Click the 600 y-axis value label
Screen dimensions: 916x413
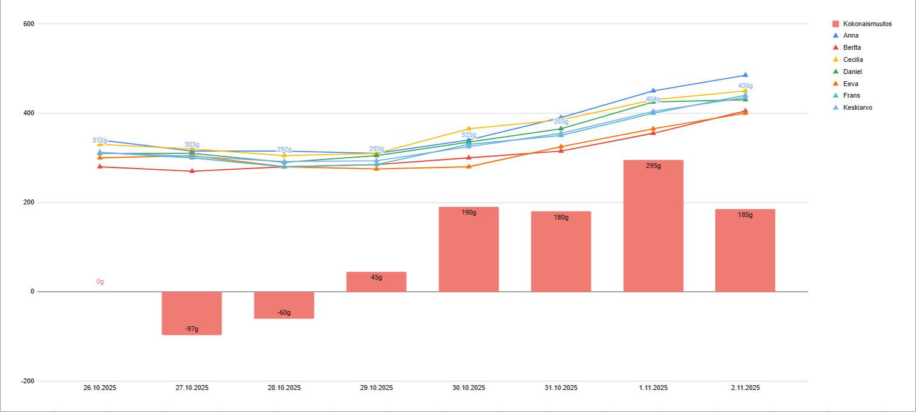(x=29, y=24)
